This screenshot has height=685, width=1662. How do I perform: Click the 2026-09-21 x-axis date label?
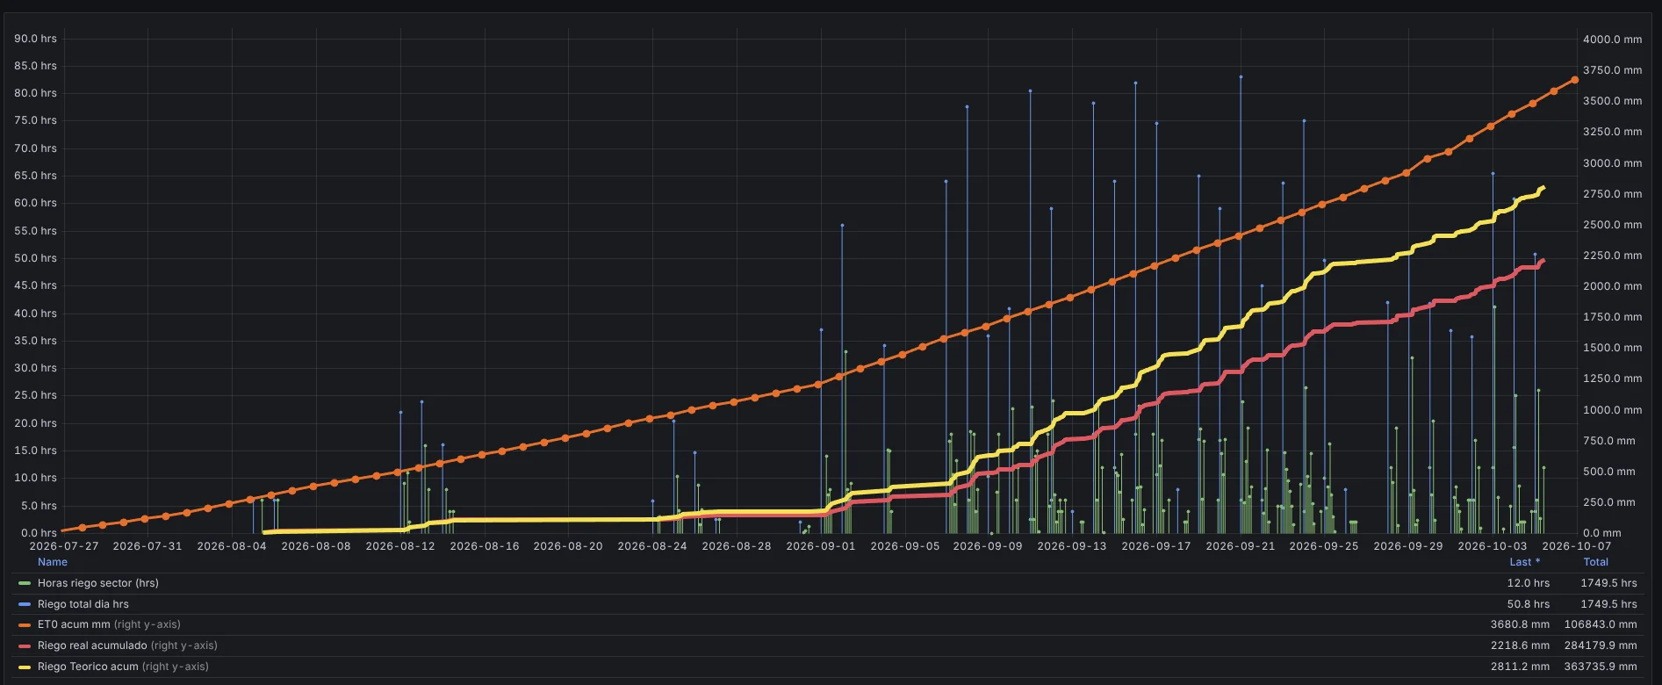tap(1241, 546)
